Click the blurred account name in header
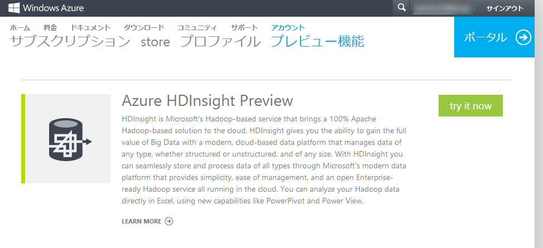The width and height of the screenshot is (543, 248). click(442, 8)
